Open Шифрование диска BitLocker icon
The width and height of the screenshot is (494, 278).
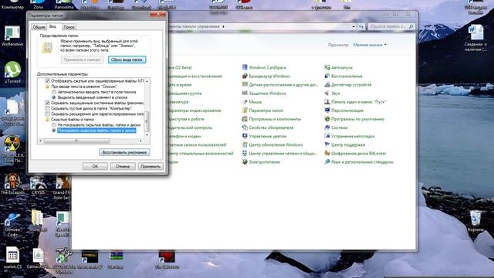click(x=327, y=153)
